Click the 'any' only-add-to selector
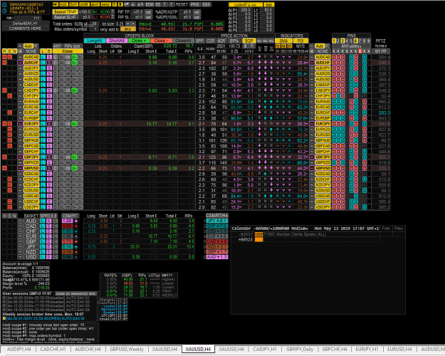 click(x=127, y=29)
